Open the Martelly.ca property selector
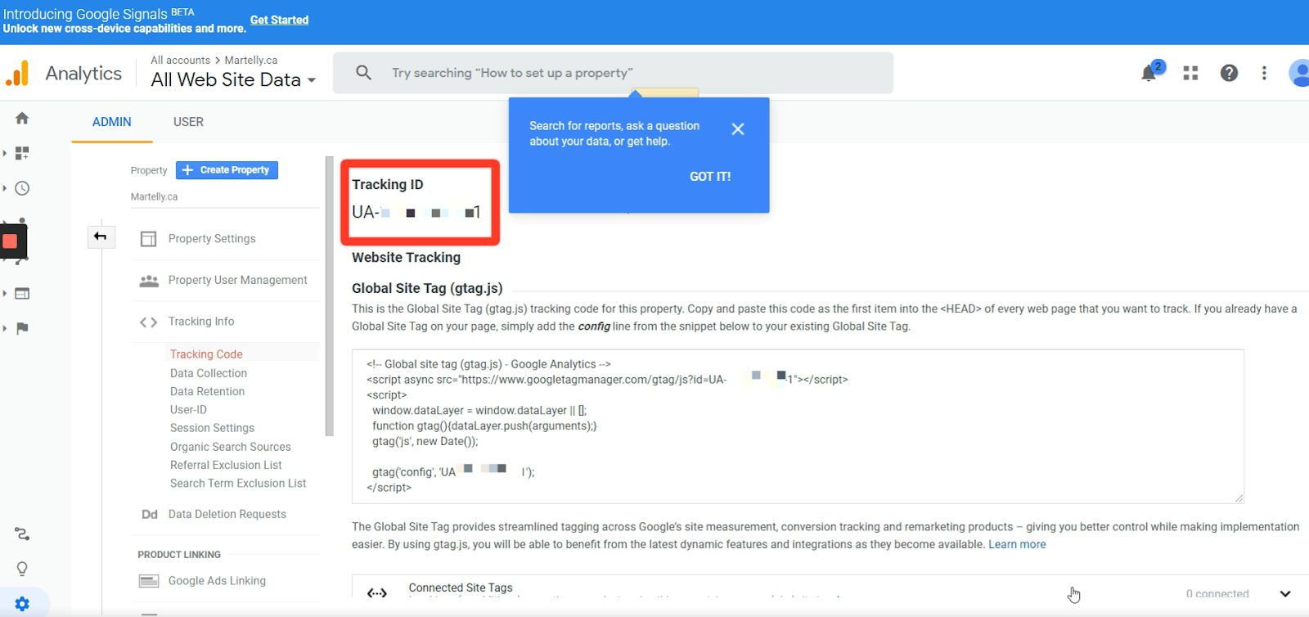Viewport: 1309px width, 617px height. (154, 196)
